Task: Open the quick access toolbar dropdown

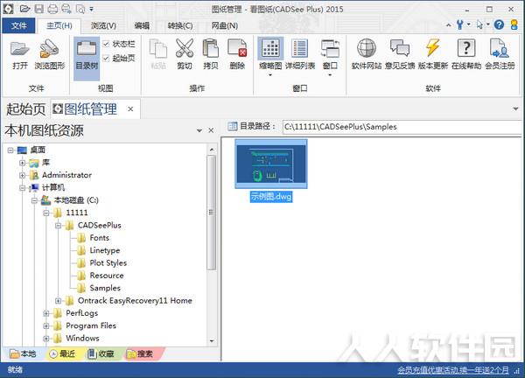Action: pyautogui.click(x=91, y=9)
